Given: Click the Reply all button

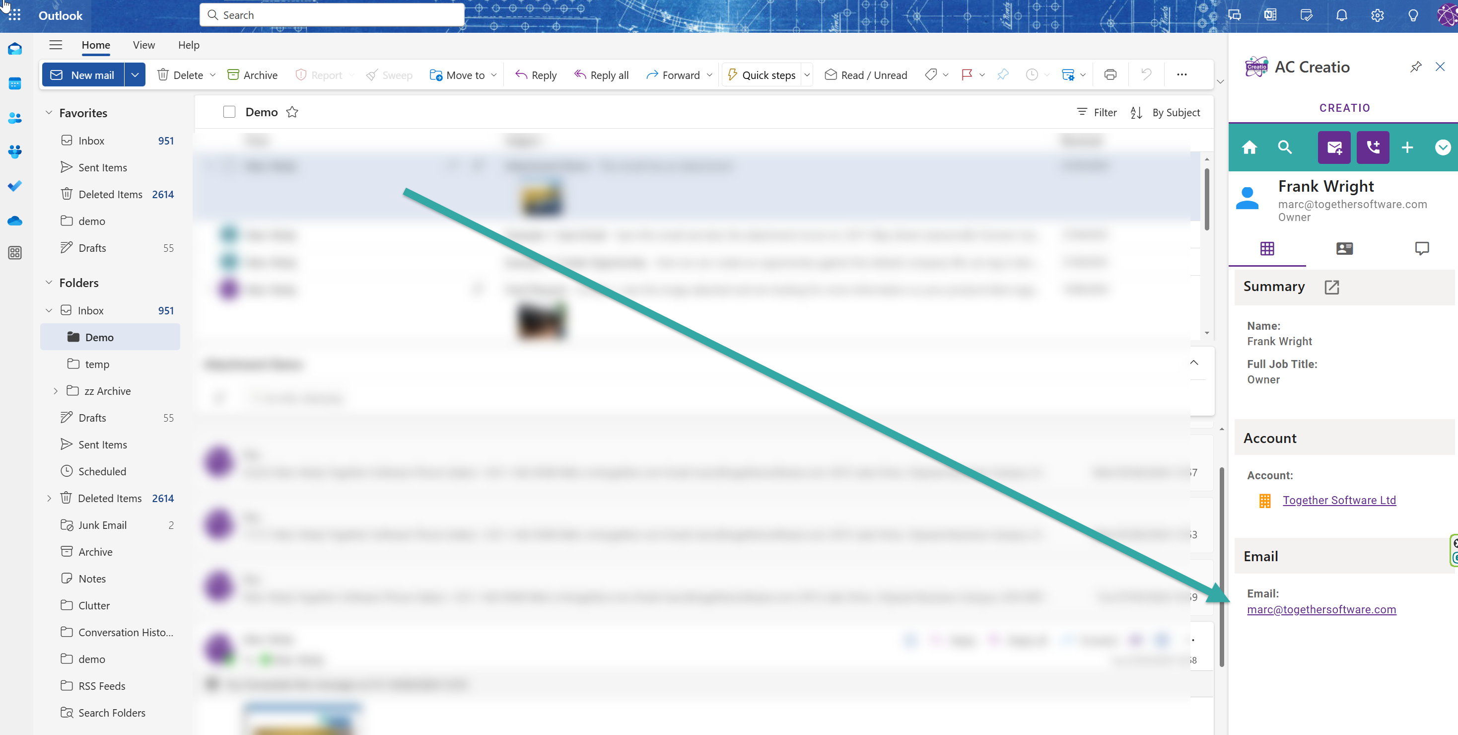Looking at the screenshot, I should [x=601, y=75].
